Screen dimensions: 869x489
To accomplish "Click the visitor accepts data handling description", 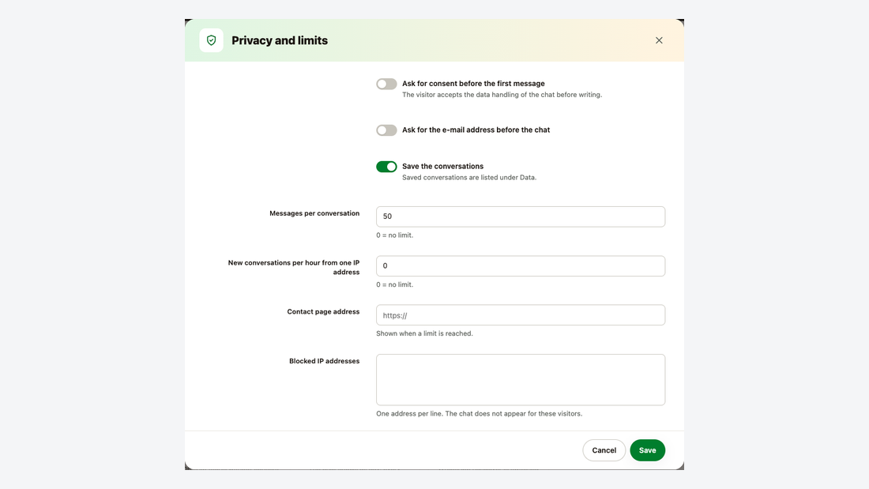I will pos(502,95).
